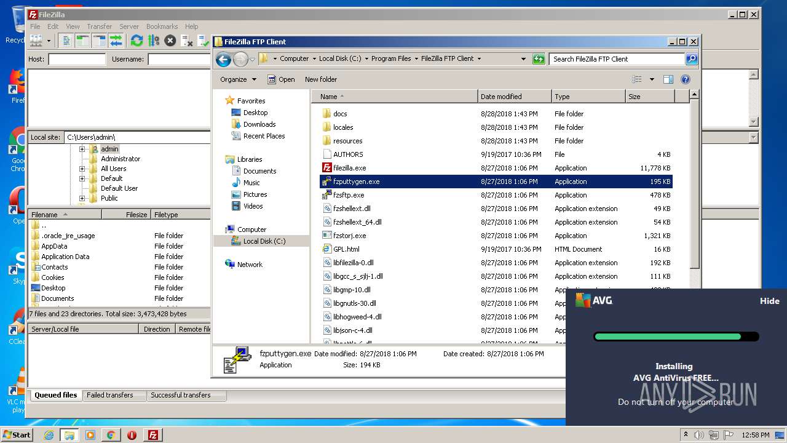Select Recent Places under Favorites
The image size is (787, 443).
pyautogui.click(x=264, y=136)
